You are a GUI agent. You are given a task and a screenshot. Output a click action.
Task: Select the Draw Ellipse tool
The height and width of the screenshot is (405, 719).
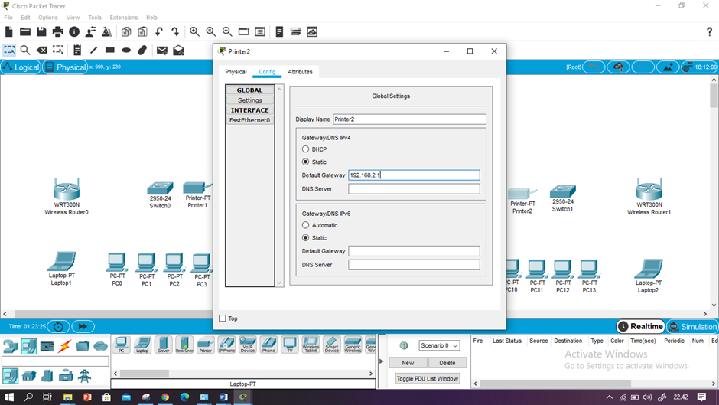pyautogui.click(x=126, y=50)
